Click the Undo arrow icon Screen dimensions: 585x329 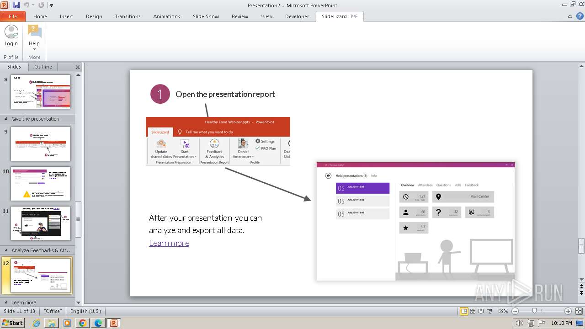(26, 5)
